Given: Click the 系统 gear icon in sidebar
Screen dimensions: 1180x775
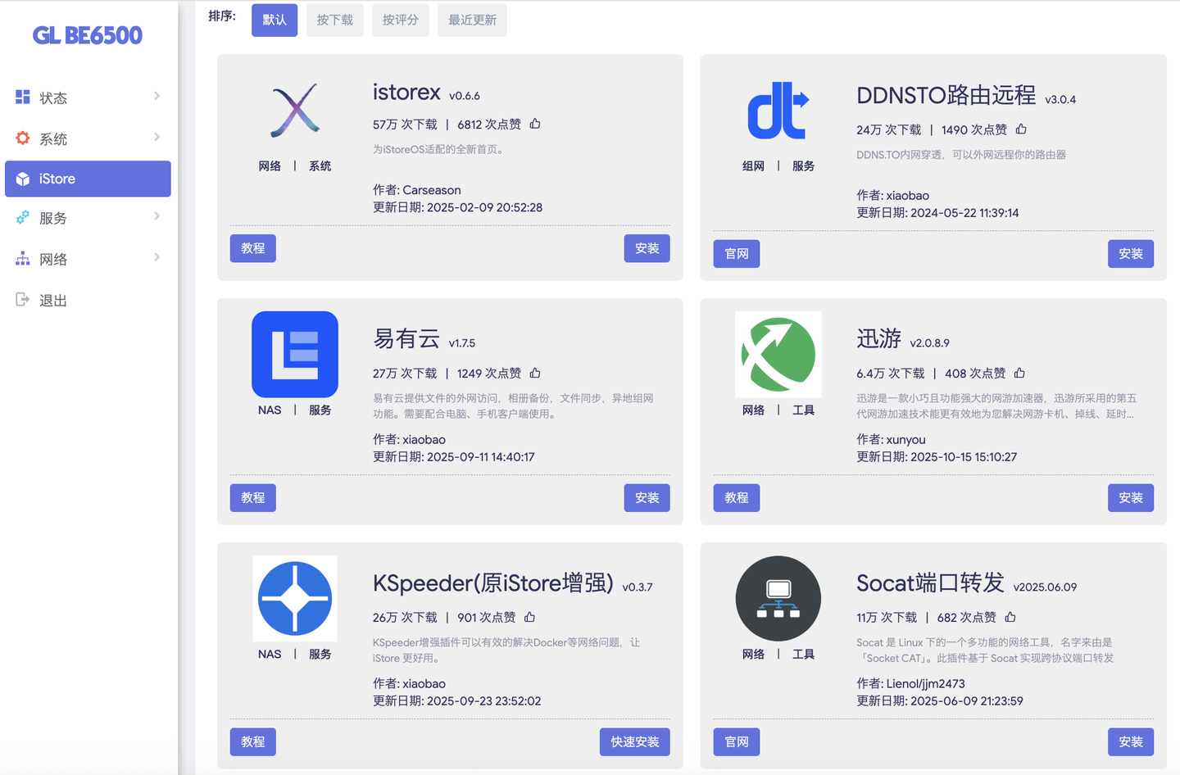Looking at the screenshot, I should tap(23, 138).
